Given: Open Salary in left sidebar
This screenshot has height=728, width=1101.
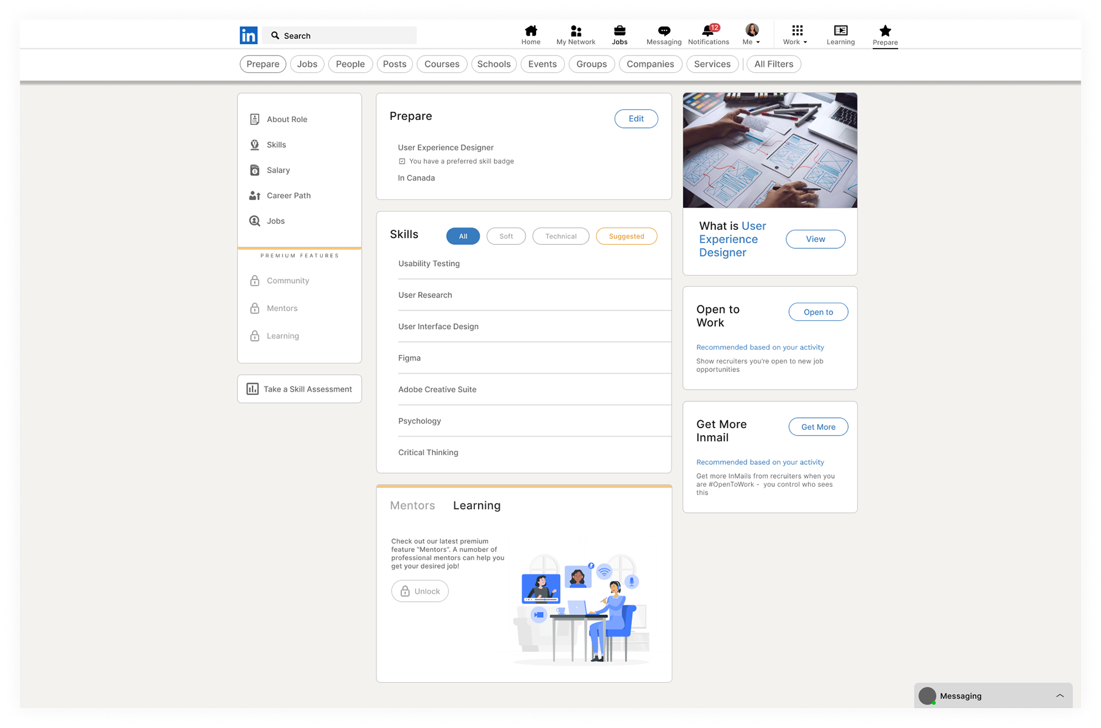Looking at the screenshot, I should 278,170.
